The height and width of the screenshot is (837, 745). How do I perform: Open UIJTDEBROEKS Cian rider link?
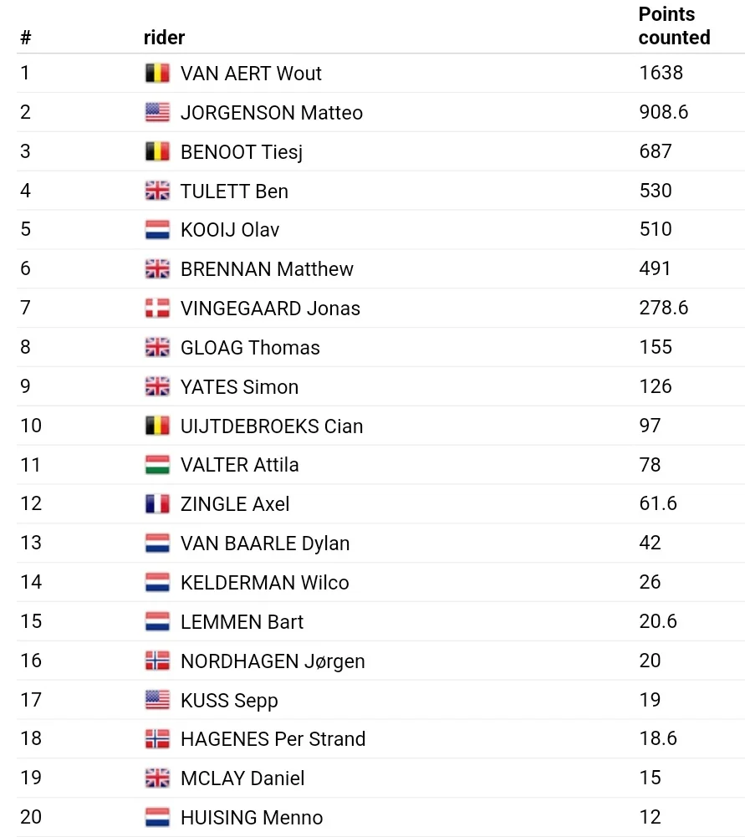click(272, 426)
